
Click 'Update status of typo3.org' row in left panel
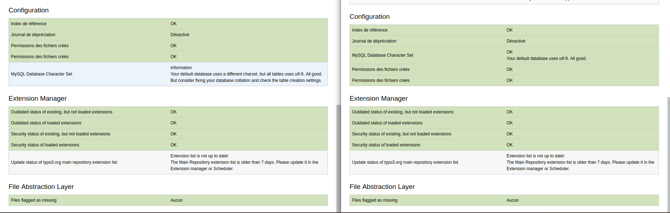64,162
